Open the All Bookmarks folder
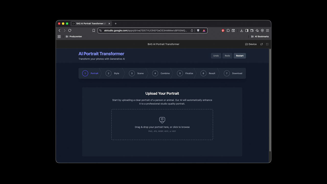This screenshot has width=327, height=184. 260,37
